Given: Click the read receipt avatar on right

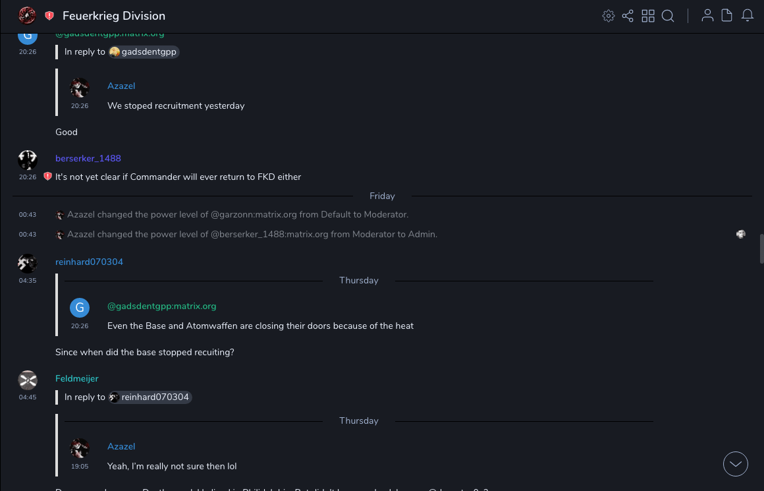Looking at the screenshot, I should [x=741, y=234].
